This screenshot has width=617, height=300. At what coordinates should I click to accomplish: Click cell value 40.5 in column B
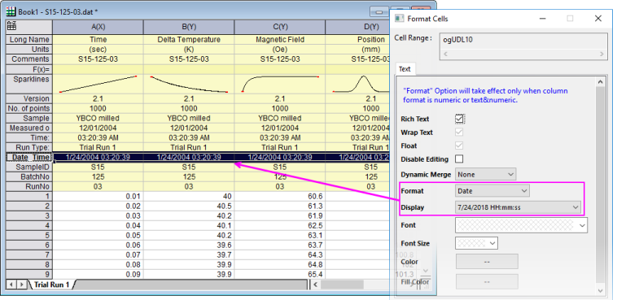(189, 206)
